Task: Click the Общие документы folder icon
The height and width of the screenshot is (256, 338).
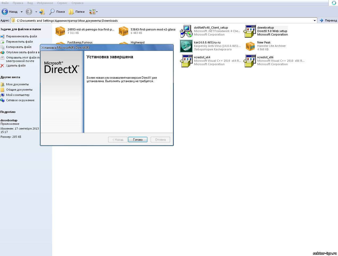Action: coord(2,90)
